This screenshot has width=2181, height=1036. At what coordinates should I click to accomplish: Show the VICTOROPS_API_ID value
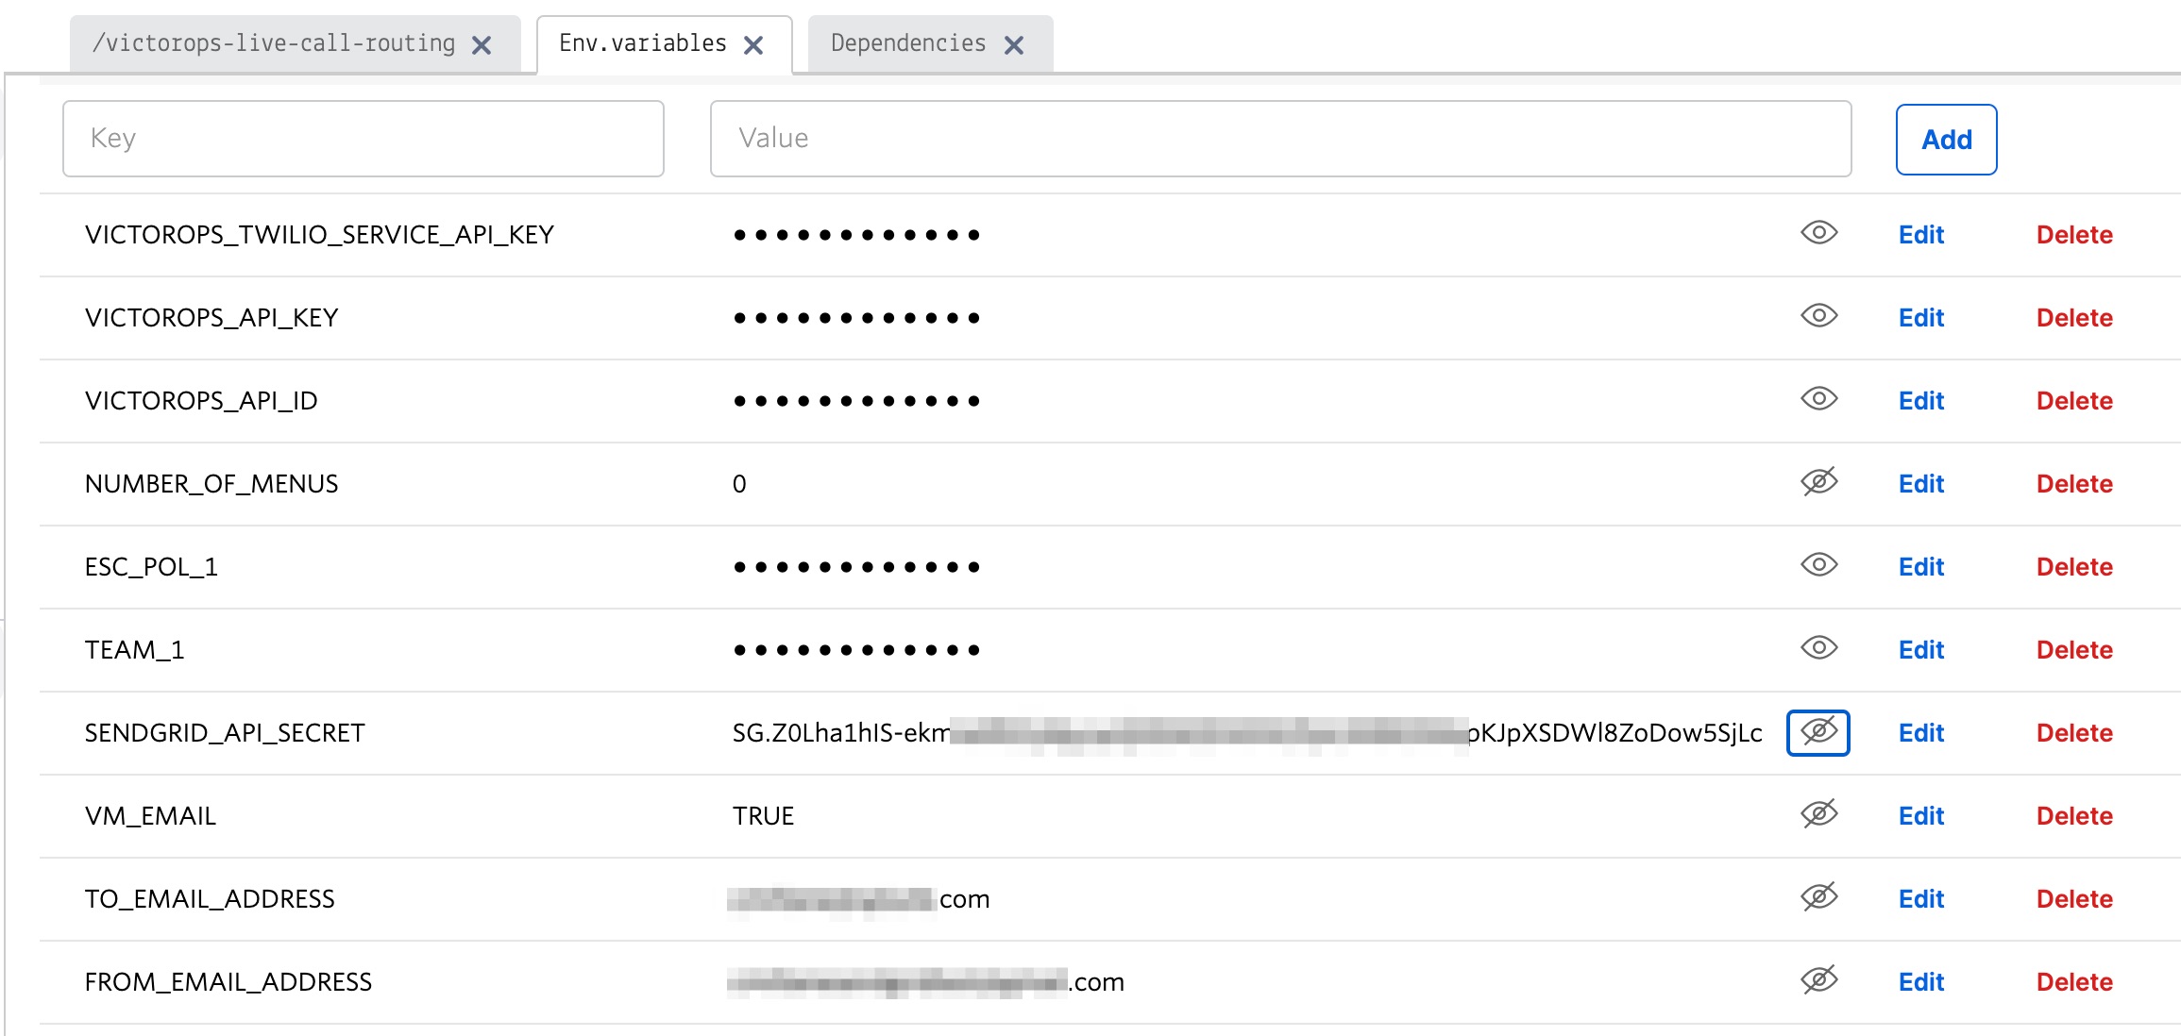pos(1817,400)
